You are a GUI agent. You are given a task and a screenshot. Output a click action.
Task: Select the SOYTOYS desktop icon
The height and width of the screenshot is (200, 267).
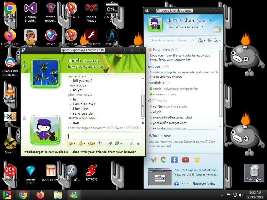coord(92,173)
